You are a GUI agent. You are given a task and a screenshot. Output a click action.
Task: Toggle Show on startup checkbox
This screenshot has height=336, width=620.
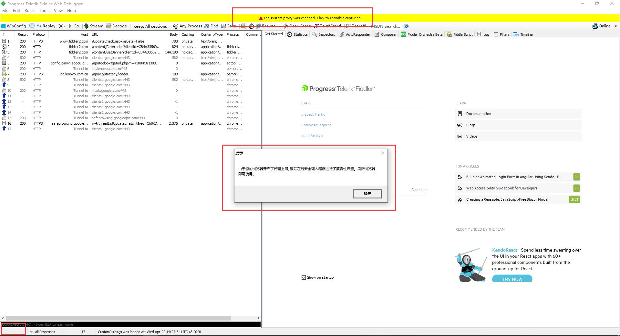(x=304, y=277)
